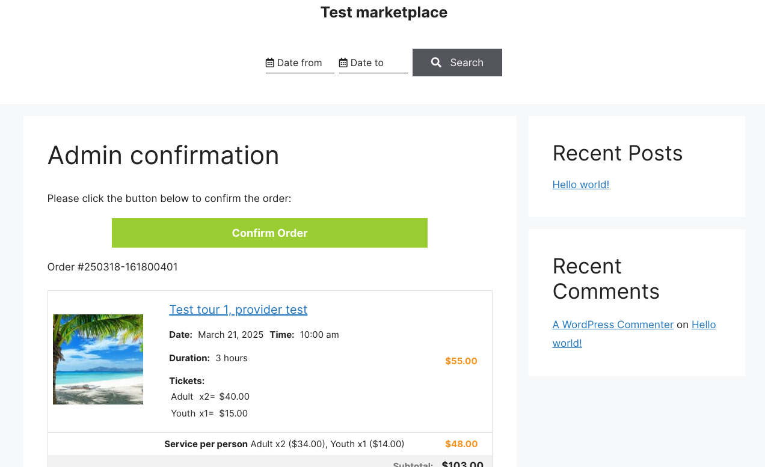Click the Admin confirmation heading
The image size is (765, 467).
[164, 155]
